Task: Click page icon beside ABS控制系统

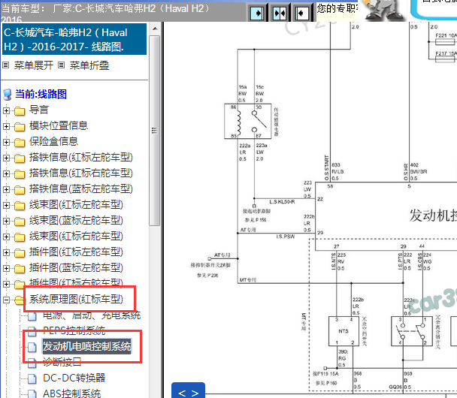Action: coord(32,393)
